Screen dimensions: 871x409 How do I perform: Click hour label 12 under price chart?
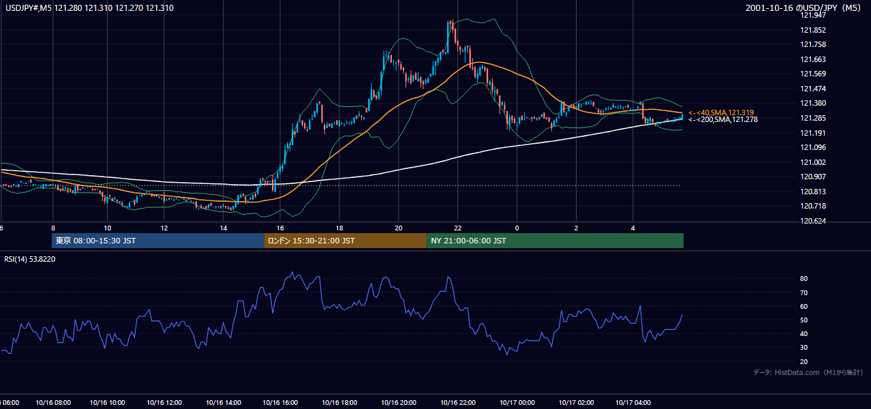point(164,228)
